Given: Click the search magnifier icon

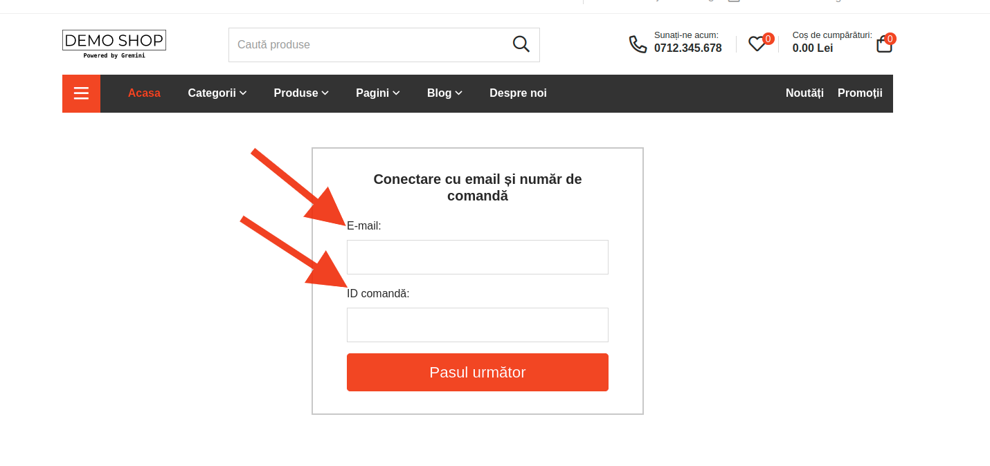Looking at the screenshot, I should pyautogui.click(x=521, y=44).
